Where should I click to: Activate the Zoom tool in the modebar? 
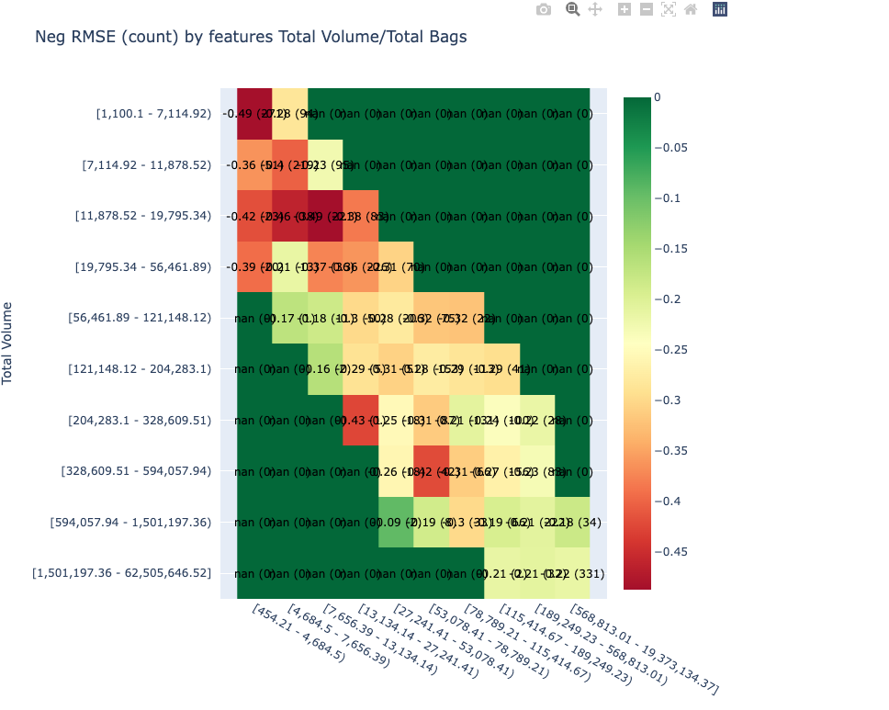[x=572, y=9]
